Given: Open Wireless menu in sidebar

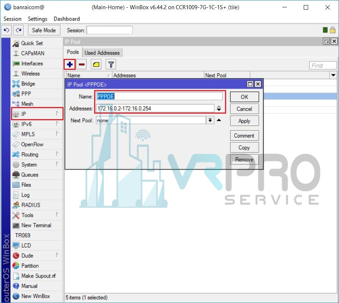Looking at the screenshot, I should tap(37, 74).
